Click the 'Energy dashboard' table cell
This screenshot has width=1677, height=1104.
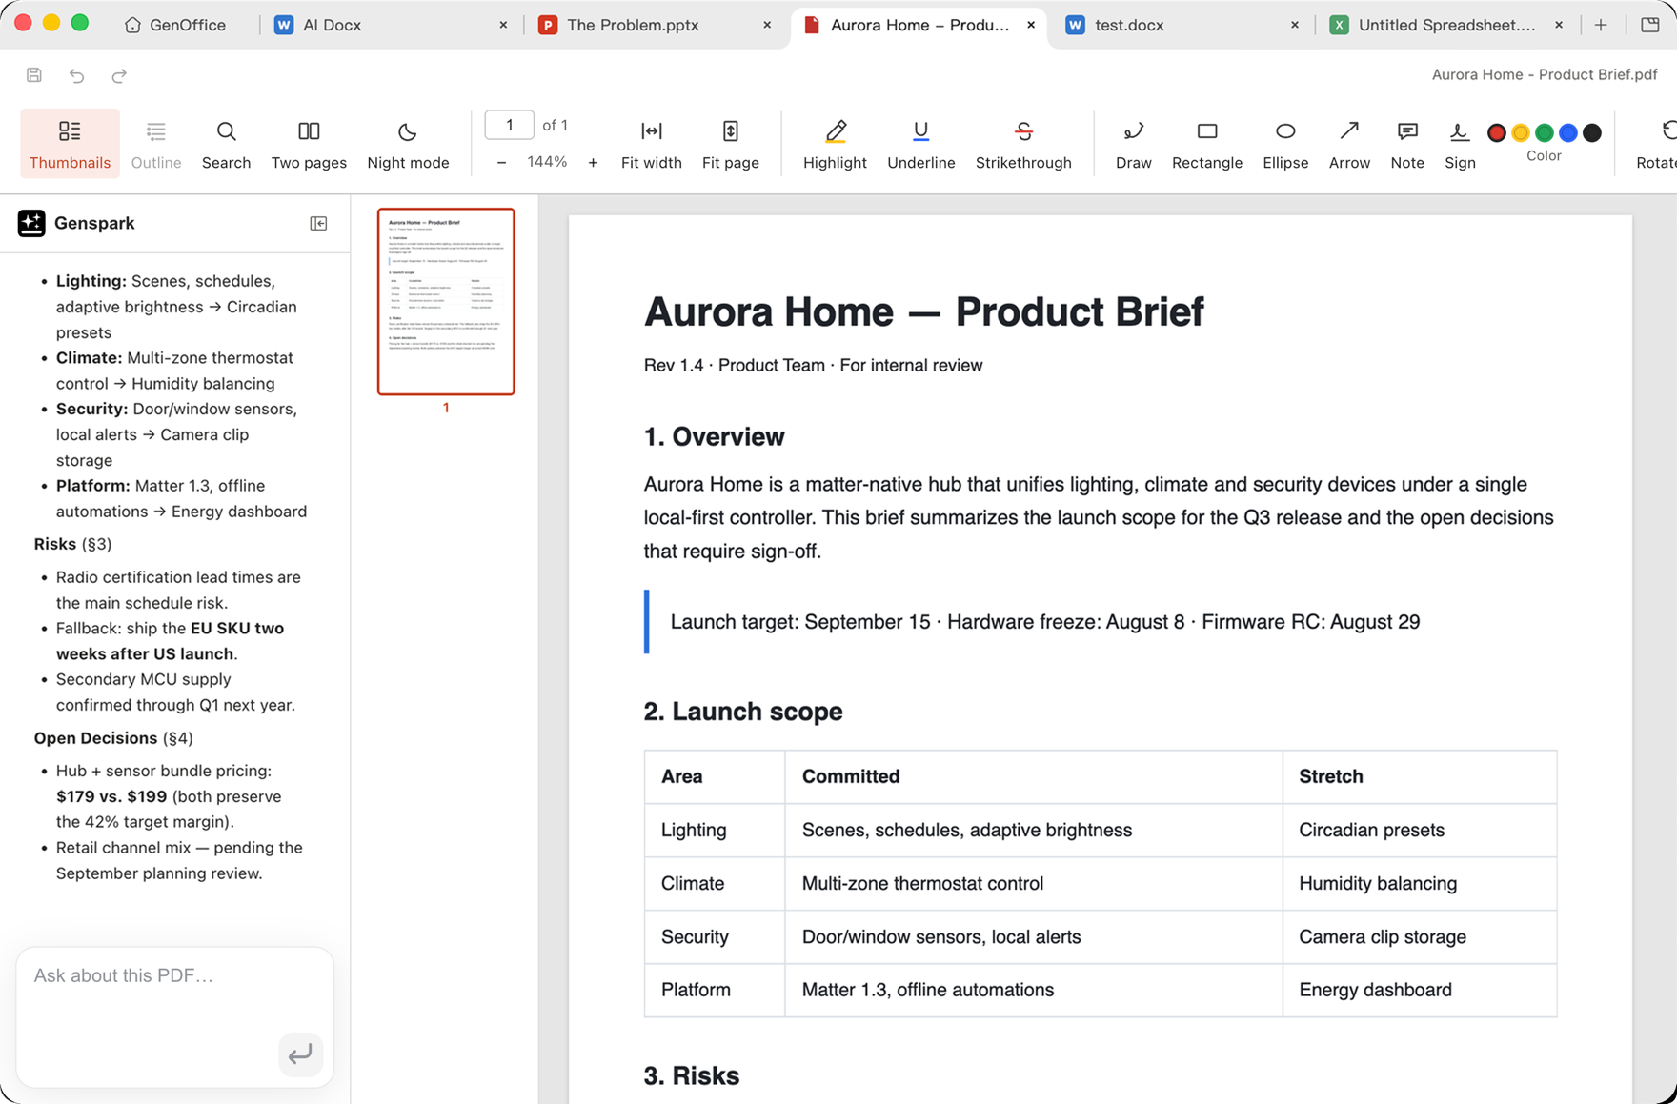pos(1419,990)
